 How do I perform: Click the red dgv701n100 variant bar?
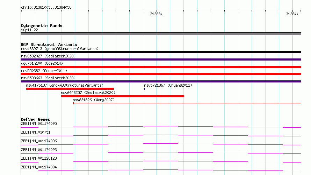[x=161, y=67]
